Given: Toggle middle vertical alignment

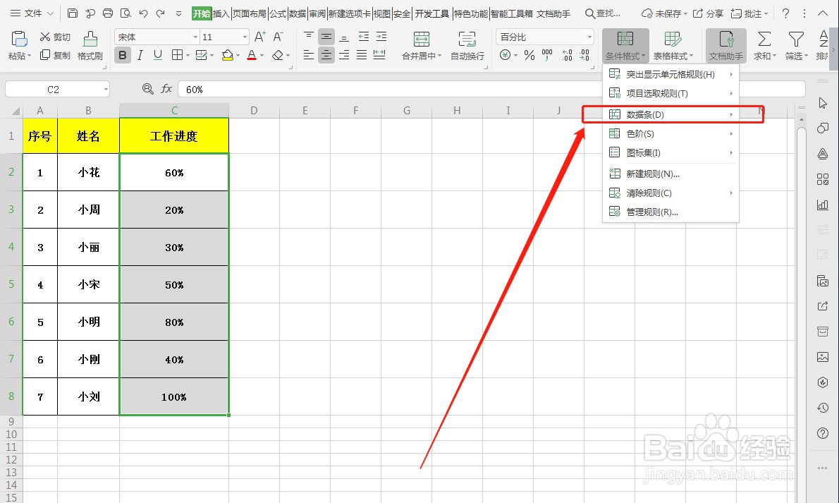Looking at the screenshot, I should pyautogui.click(x=326, y=37).
